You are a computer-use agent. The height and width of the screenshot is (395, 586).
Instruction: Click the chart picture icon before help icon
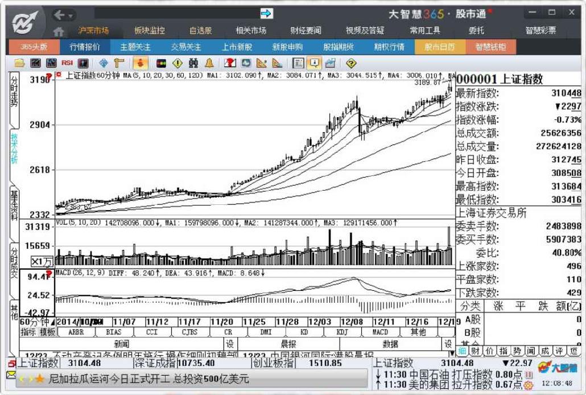coord(330,63)
